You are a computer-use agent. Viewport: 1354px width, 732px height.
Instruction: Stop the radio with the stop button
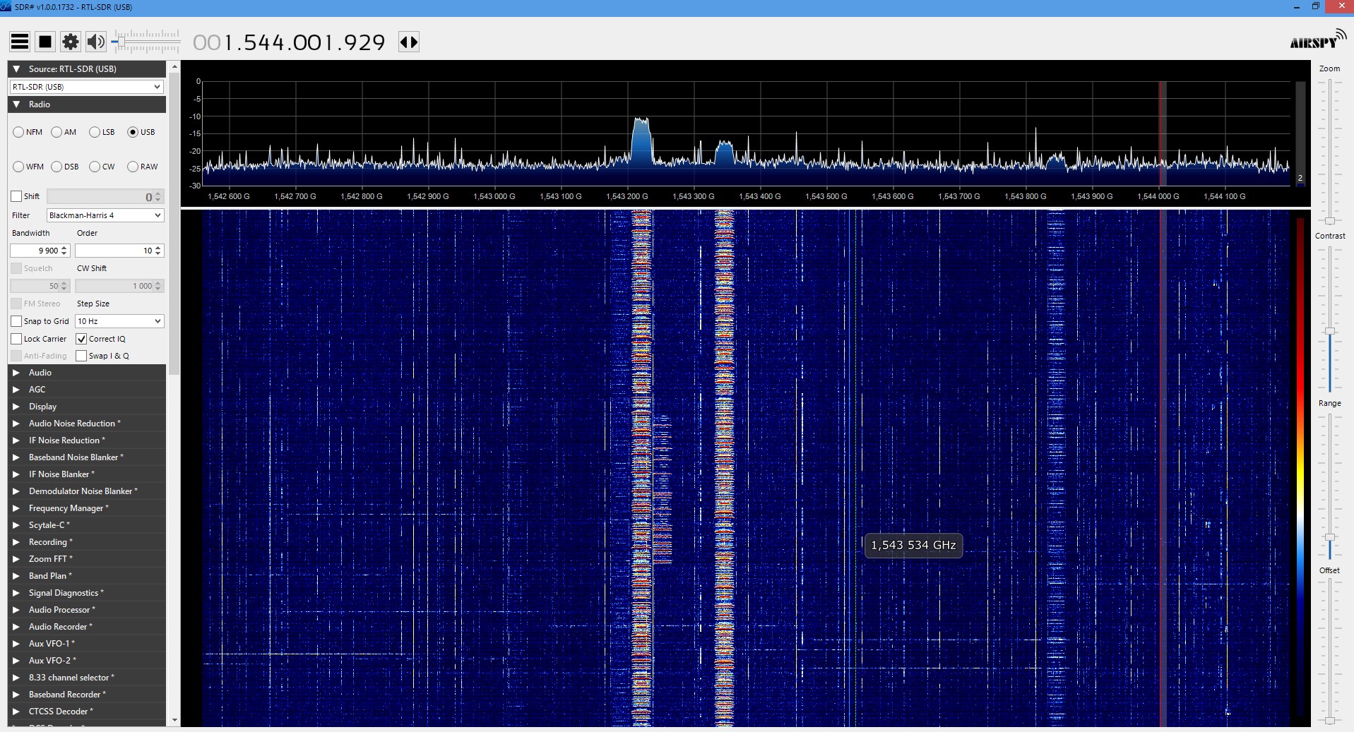45,42
